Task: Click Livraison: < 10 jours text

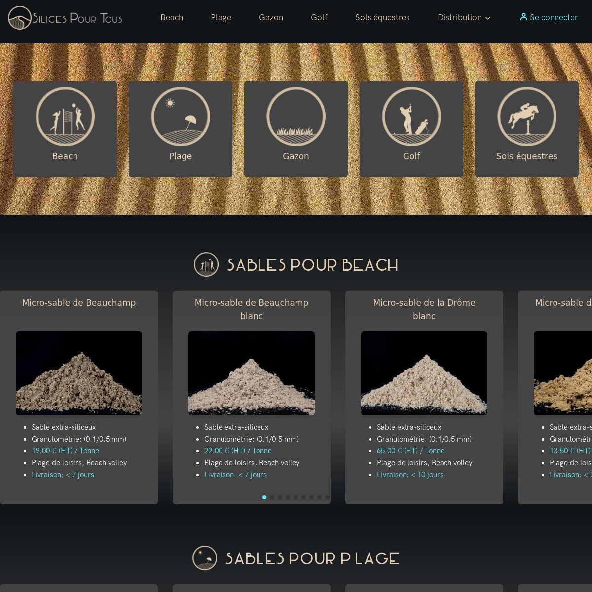Action: 410,475
